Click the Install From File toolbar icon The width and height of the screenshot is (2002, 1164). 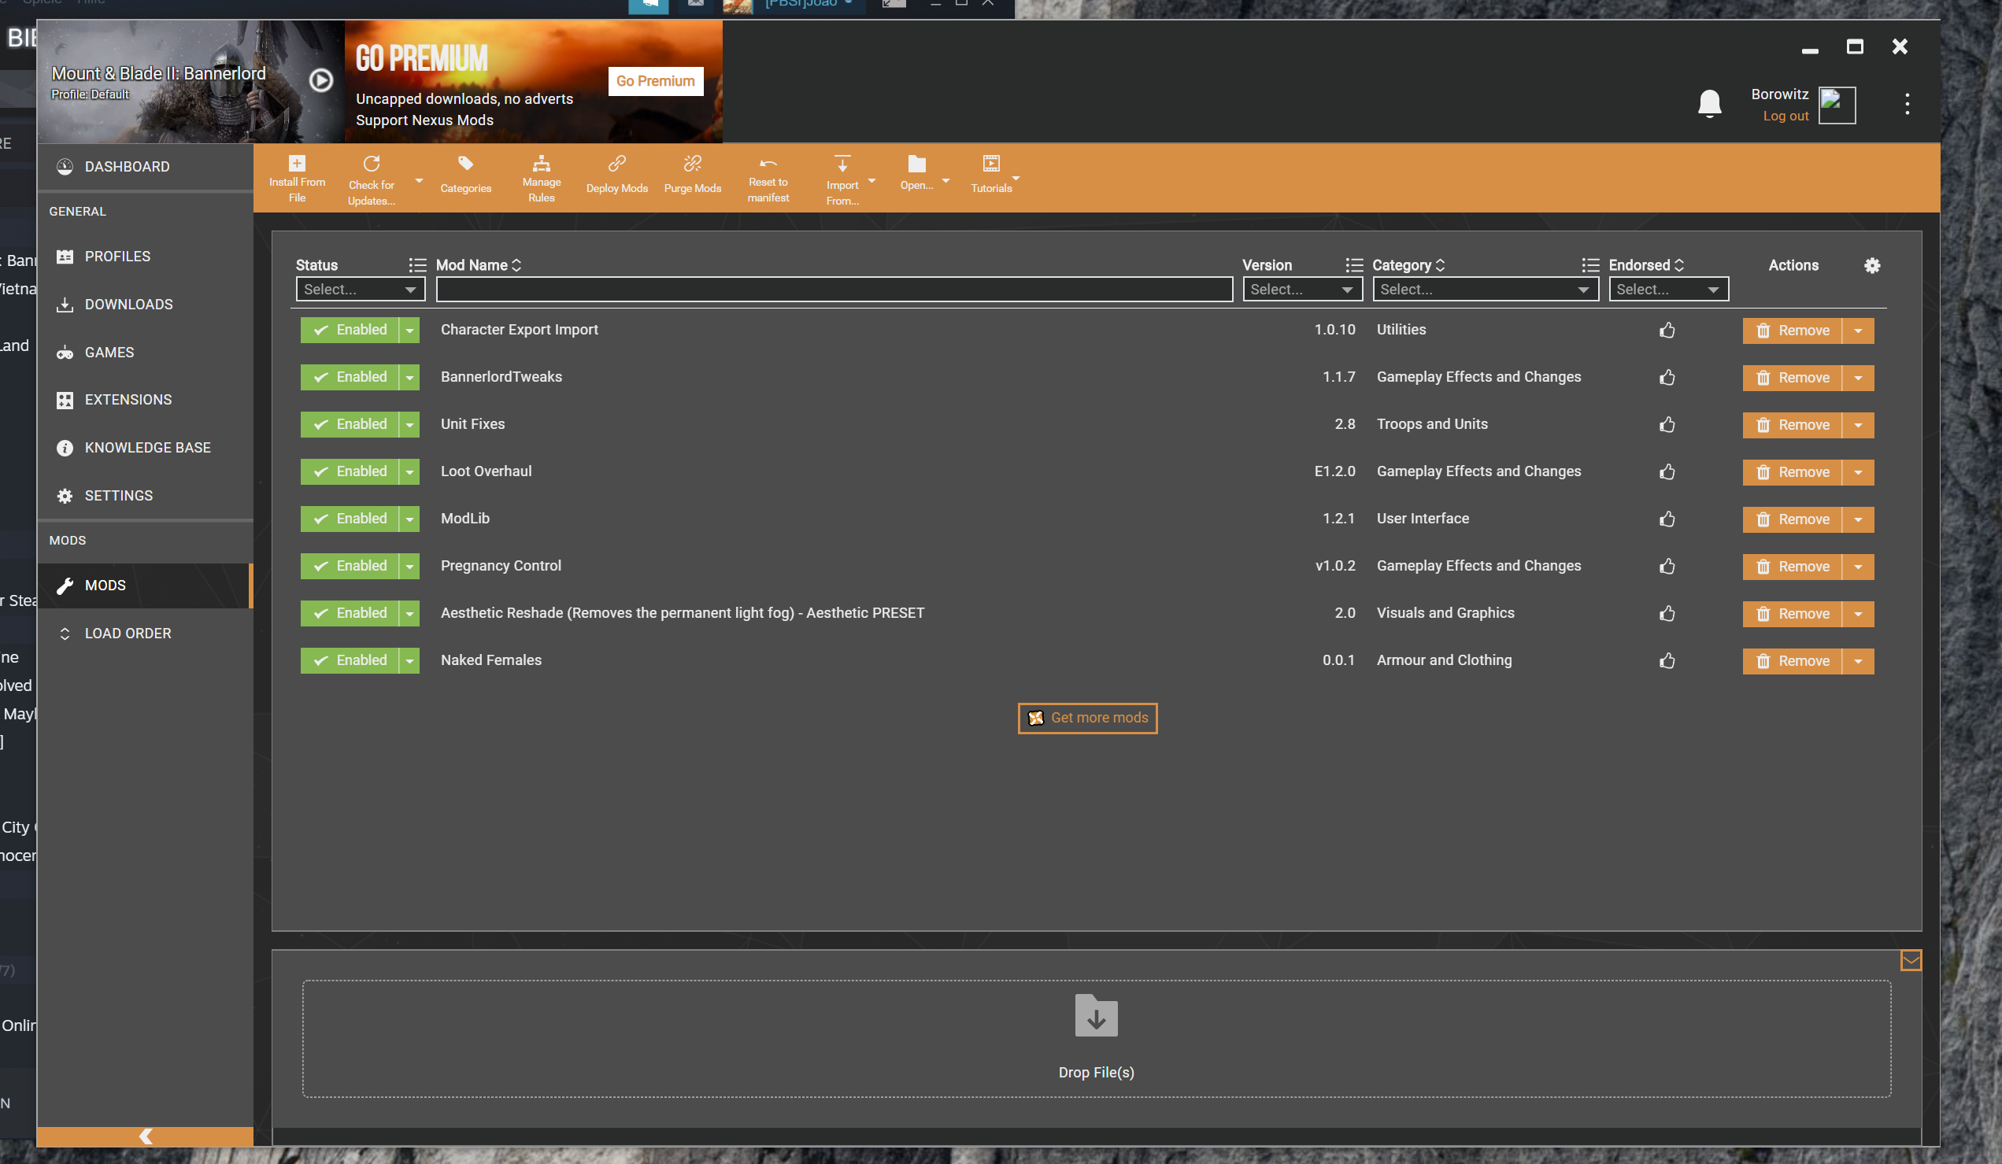[x=296, y=164]
